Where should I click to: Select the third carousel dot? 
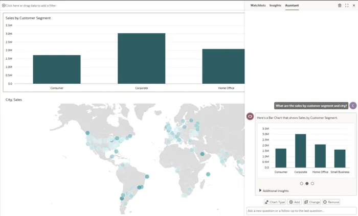pos(312,183)
